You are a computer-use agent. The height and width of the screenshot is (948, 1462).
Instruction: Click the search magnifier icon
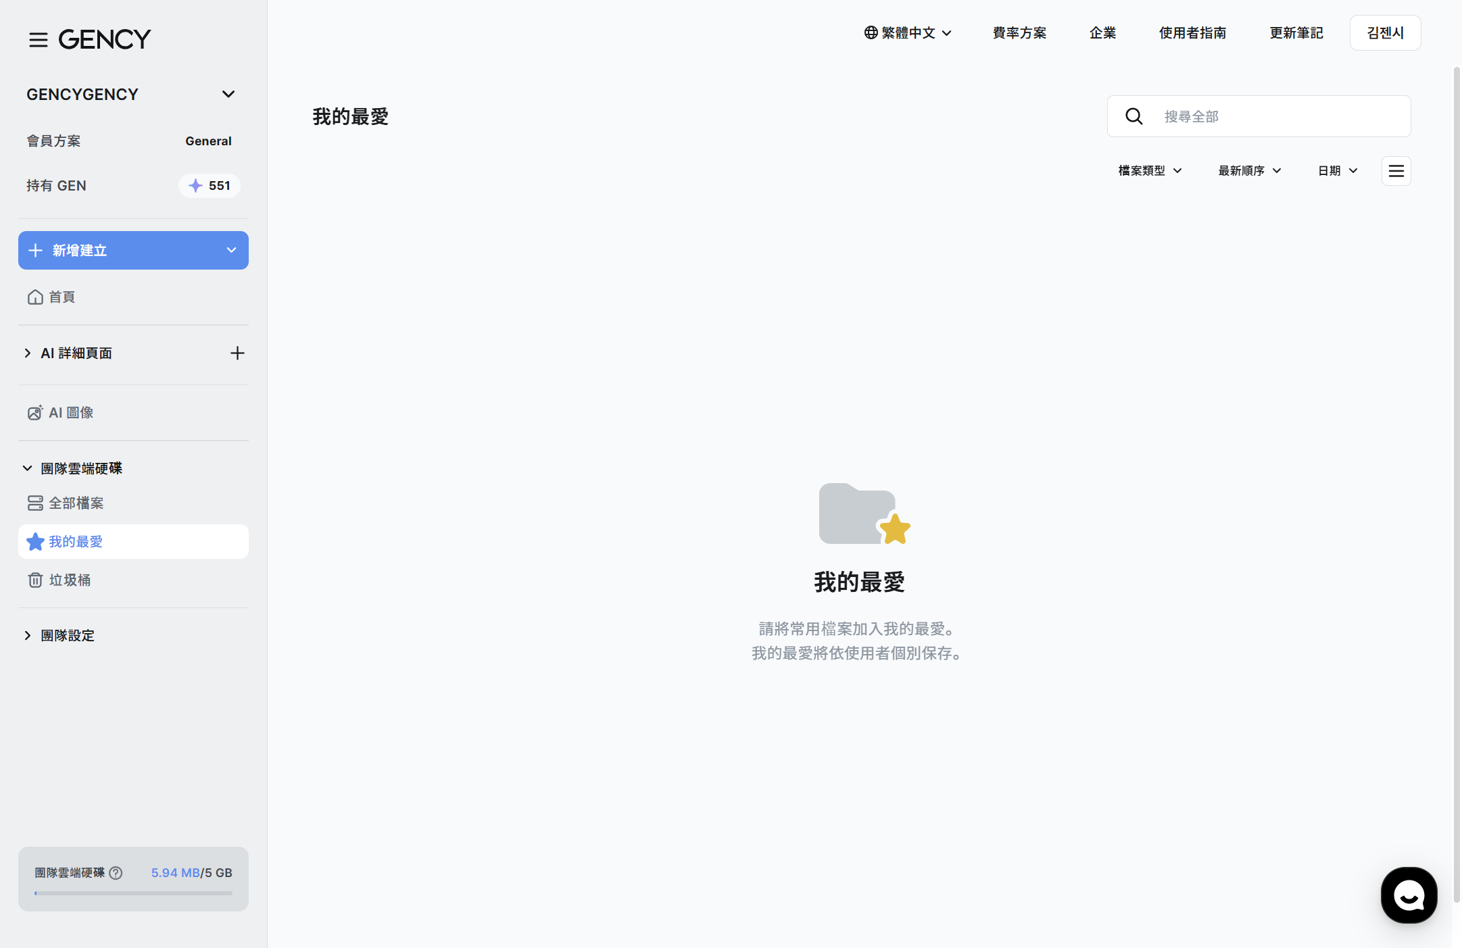pos(1134,117)
